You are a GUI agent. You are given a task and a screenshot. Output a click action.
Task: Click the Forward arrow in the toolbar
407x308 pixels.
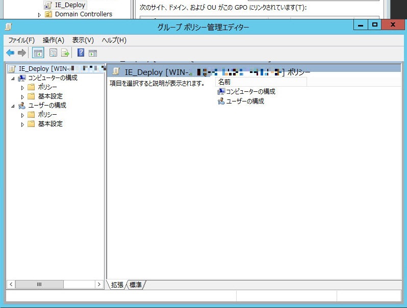pyautogui.click(x=21, y=53)
